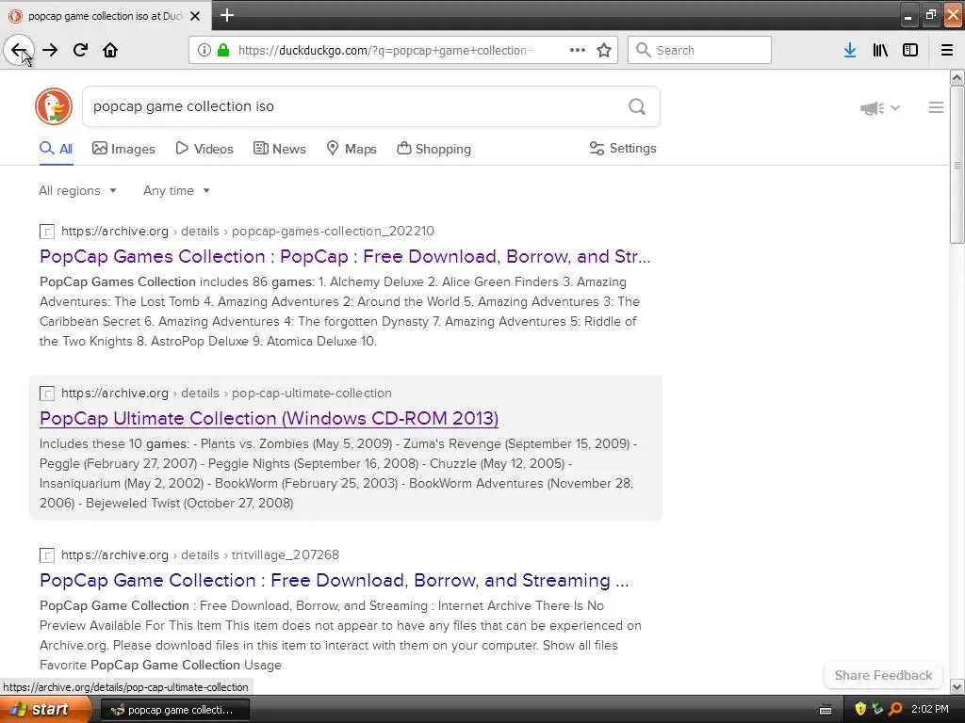Click the scrollbar down arrow
The image size is (965, 723).
957,686
